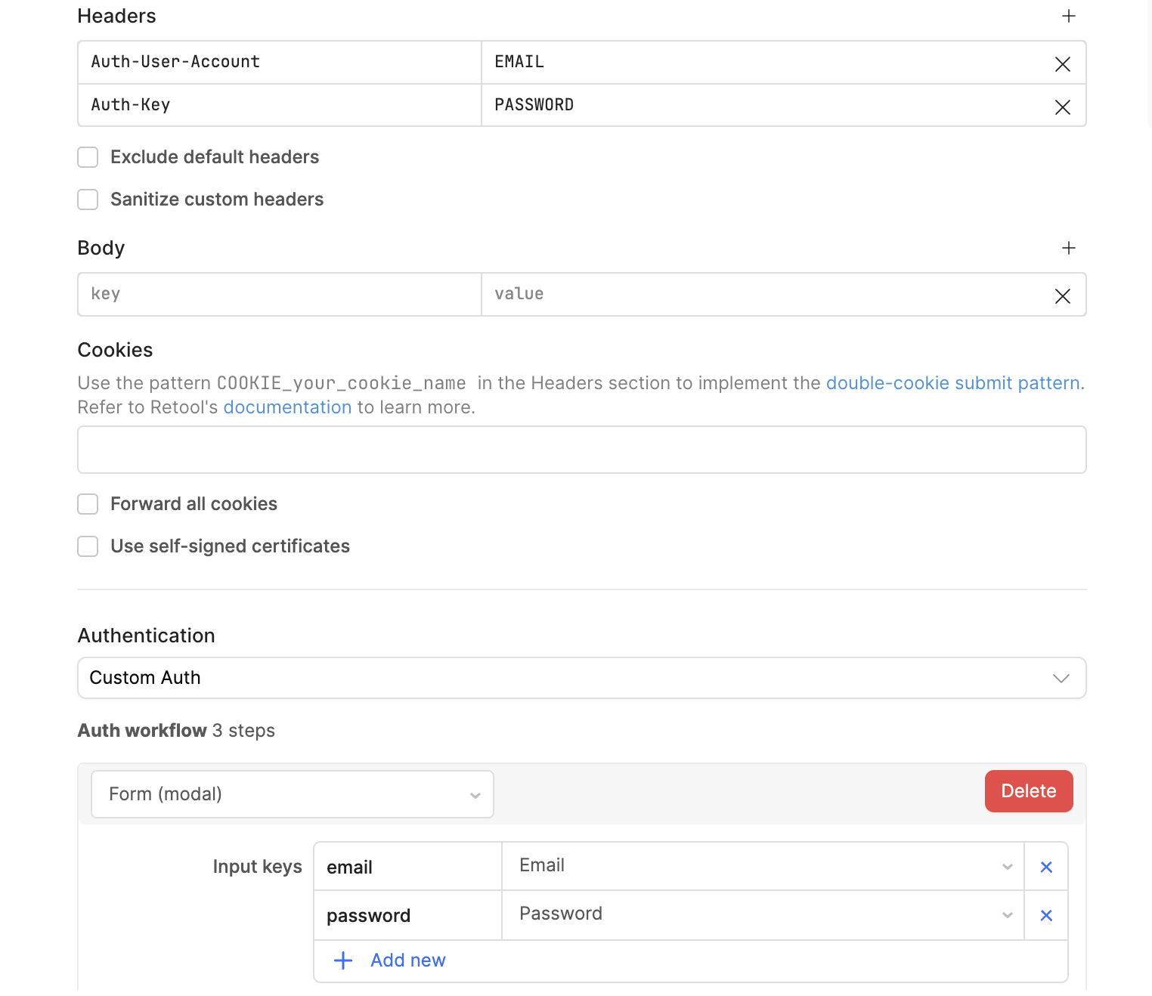The width and height of the screenshot is (1152, 996).
Task: Add a new header row with plus icon
Action: pyautogui.click(x=1068, y=16)
